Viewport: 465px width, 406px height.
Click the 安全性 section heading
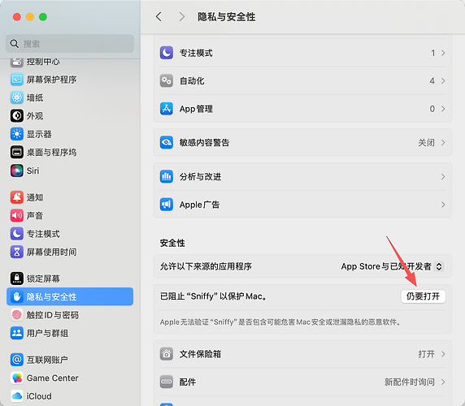pos(172,243)
